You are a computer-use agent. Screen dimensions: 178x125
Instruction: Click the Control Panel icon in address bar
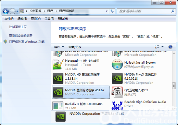coord(22,11)
